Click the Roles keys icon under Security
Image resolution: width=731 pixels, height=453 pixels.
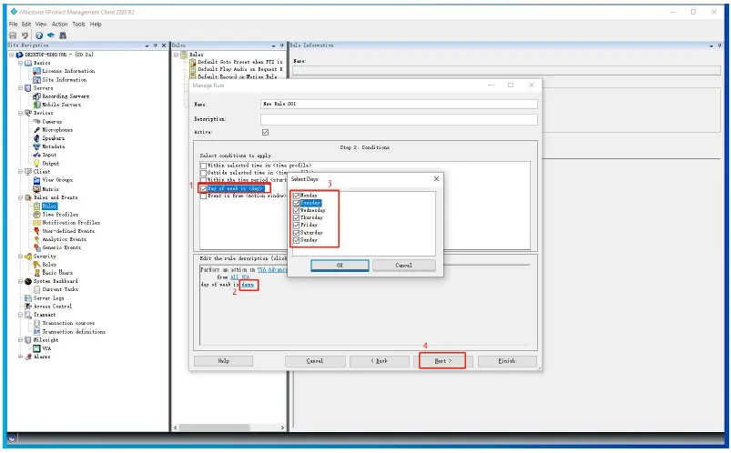(x=36, y=264)
